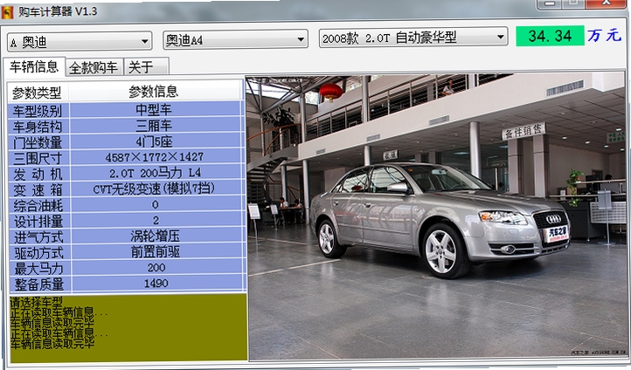631x370 pixels.
Task: Select the 车型级别 row label
Action: tap(38, 110)
